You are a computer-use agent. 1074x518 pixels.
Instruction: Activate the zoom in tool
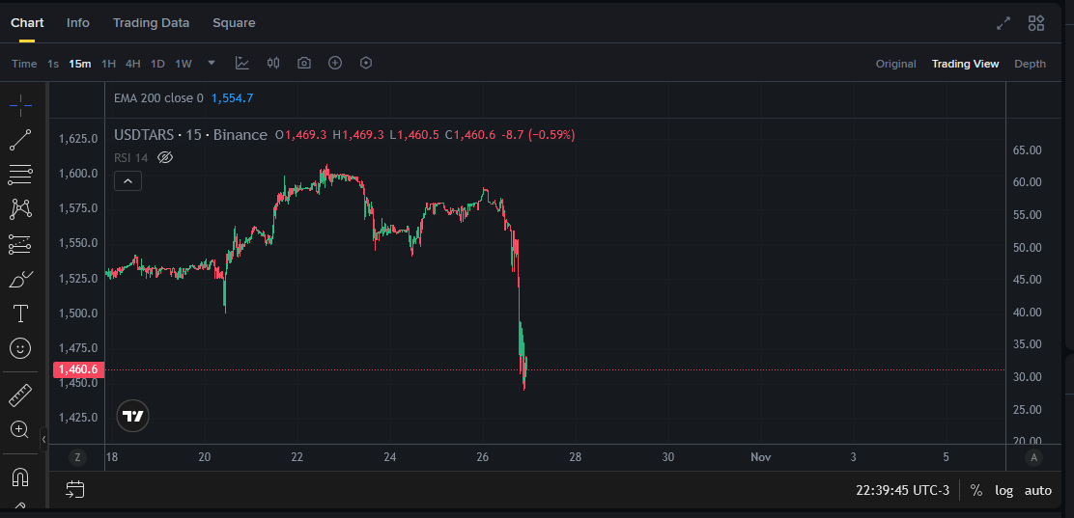click(20, 429)
